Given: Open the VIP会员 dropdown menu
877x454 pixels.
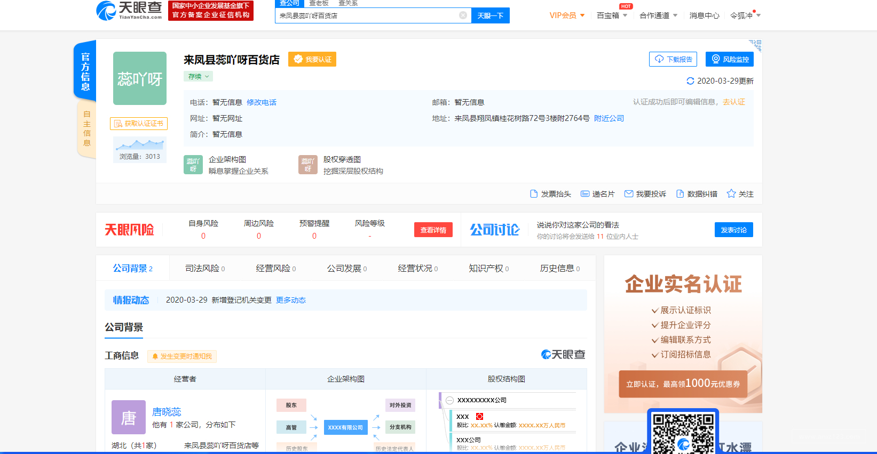Looking at the screenshot, I should pyautogui.click(x=567, y=15).
